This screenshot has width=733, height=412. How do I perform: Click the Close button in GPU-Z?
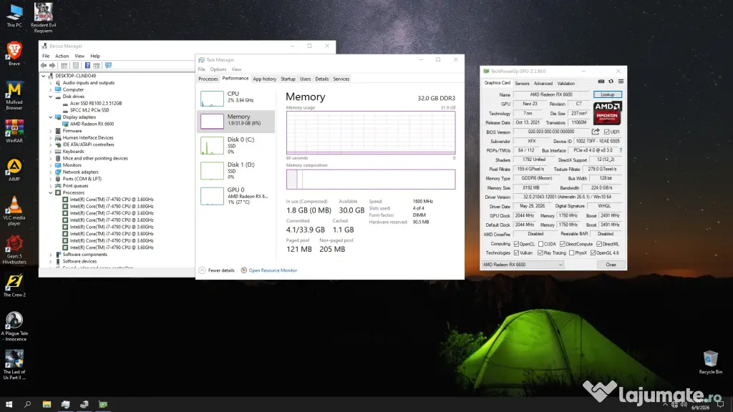pyautogui.click(x=611, y=265)
